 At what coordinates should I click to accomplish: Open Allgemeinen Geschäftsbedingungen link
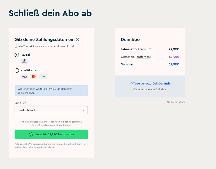(x=75, y=122)
